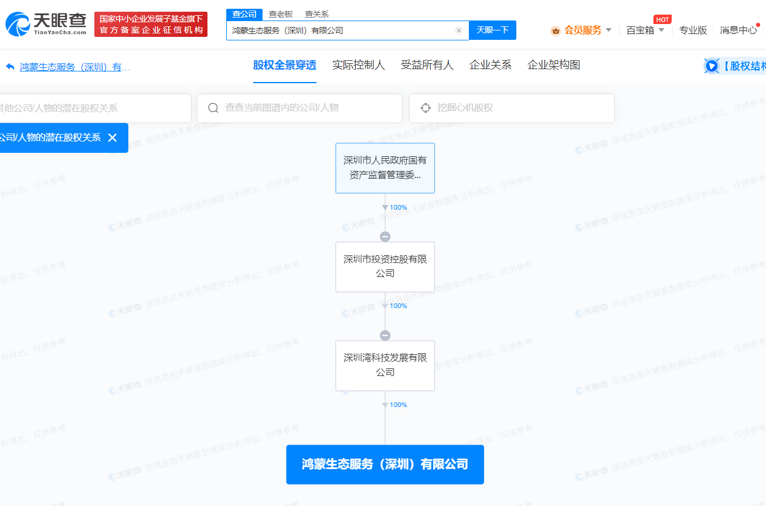Click the 天眼一下 search button
This screenshot has width=766, height=506.
click(492, 30)
